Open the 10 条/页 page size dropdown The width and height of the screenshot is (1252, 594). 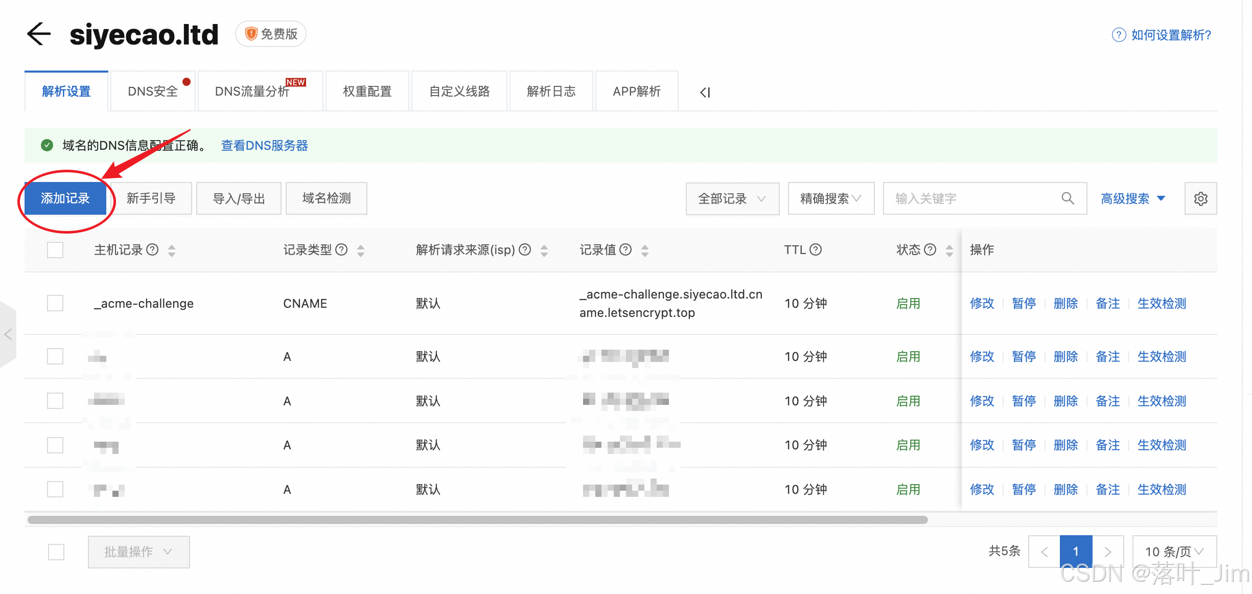click(1174, 552)
